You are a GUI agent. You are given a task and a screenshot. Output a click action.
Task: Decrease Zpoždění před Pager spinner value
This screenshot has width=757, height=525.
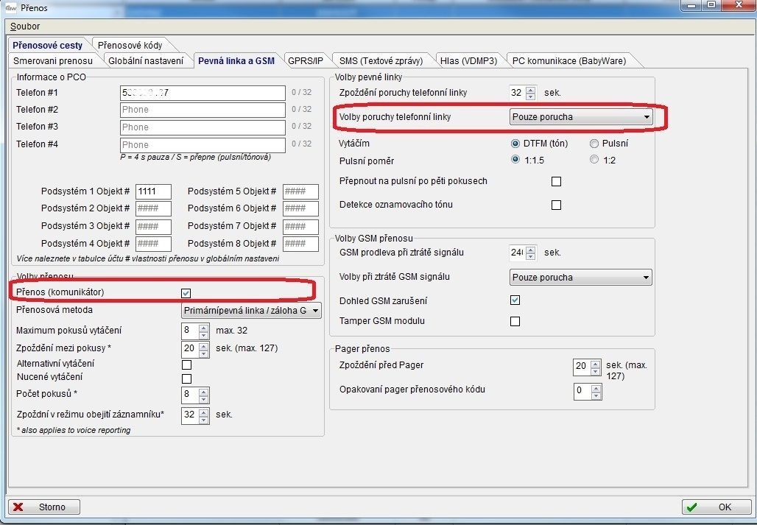click(x=597, y=370)
